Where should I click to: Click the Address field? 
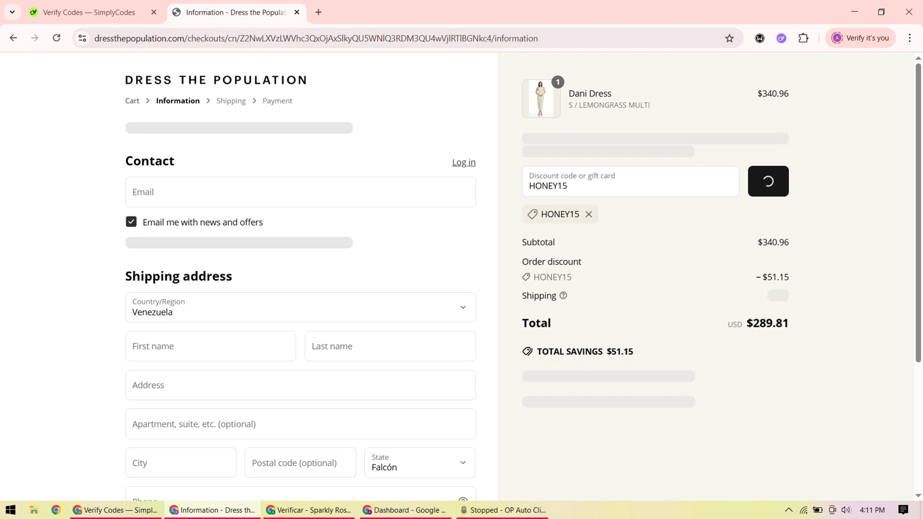click(300, 385)
